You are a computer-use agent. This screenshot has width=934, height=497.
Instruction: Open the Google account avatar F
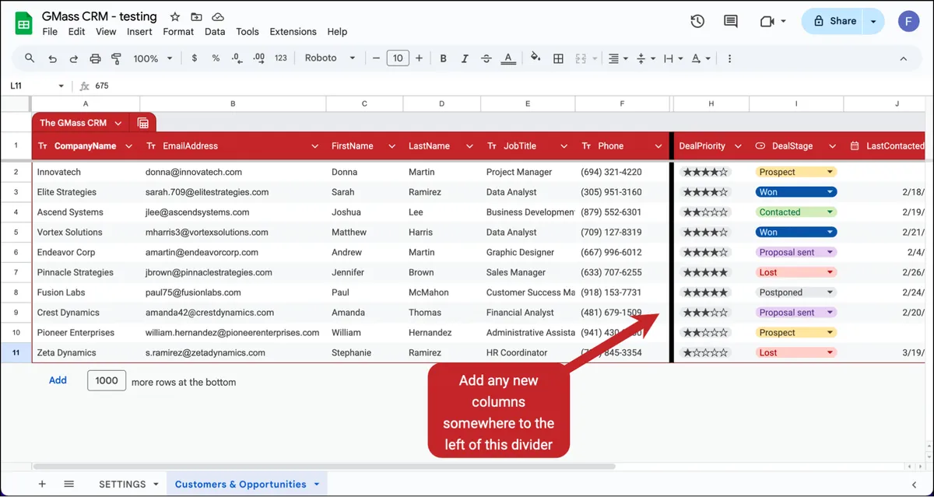click(x=909, y=21)
